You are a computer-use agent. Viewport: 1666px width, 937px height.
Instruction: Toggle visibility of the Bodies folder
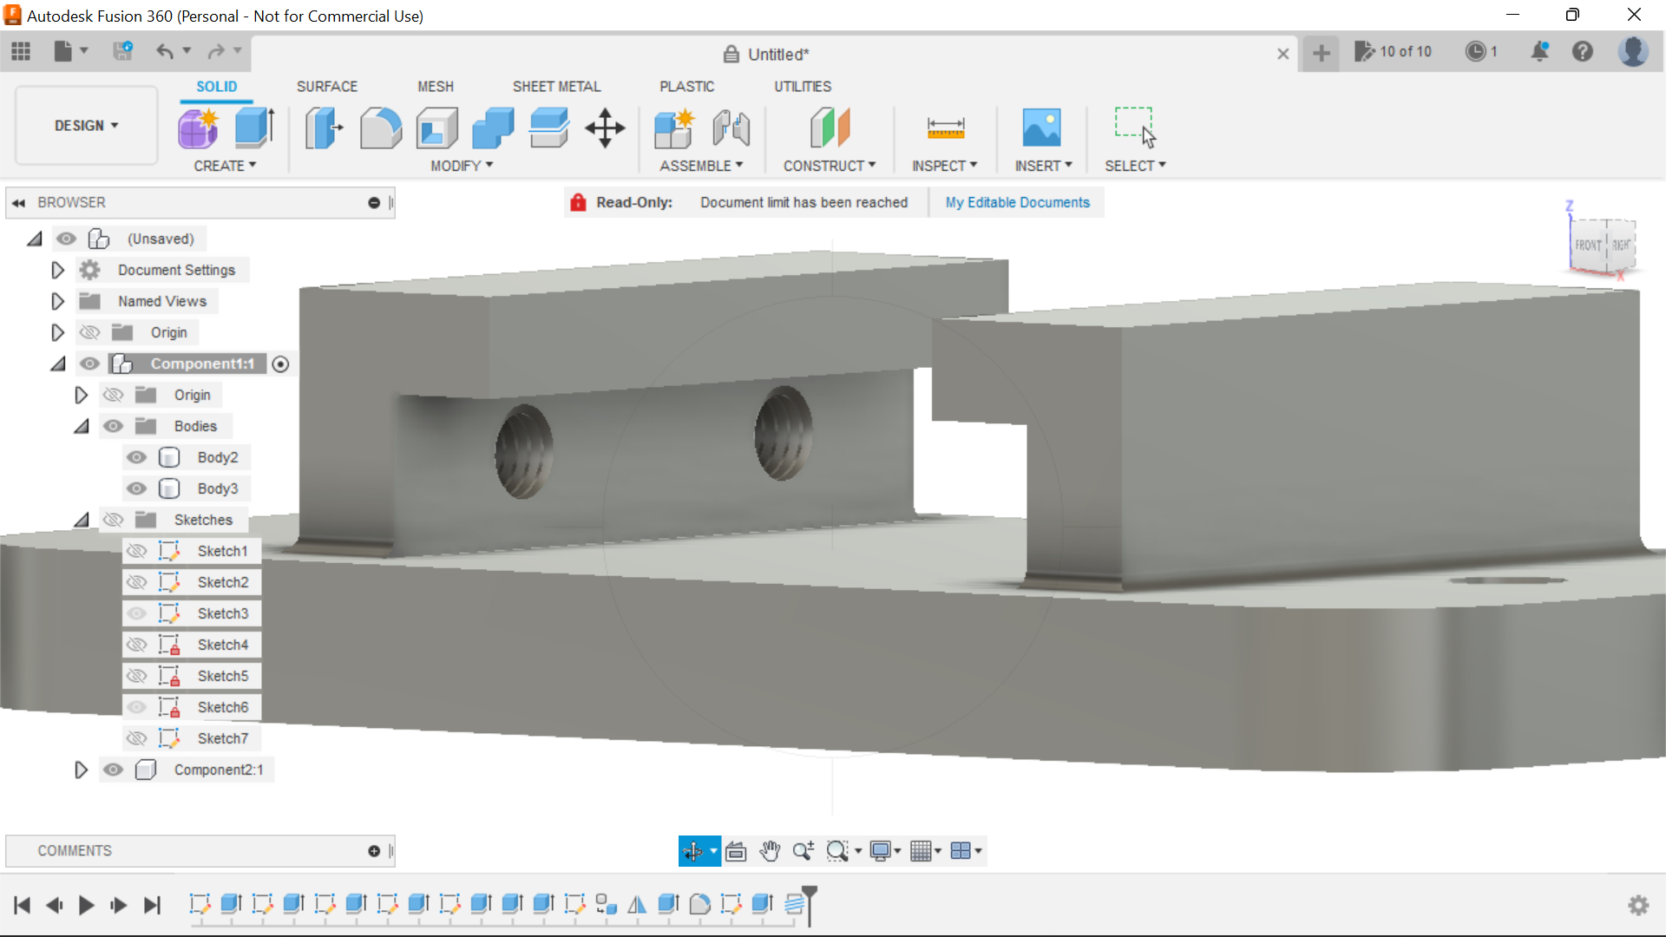[114, 426]
